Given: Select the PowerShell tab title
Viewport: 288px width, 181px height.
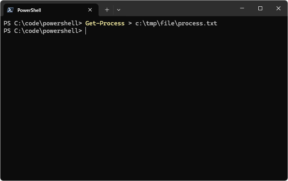Looking at the screenshot, I should click(29, 10).
